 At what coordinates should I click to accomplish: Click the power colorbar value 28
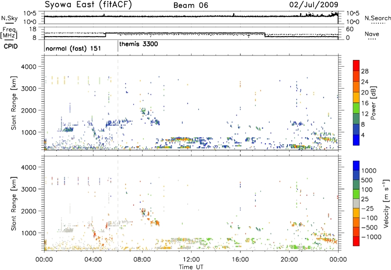365,71
